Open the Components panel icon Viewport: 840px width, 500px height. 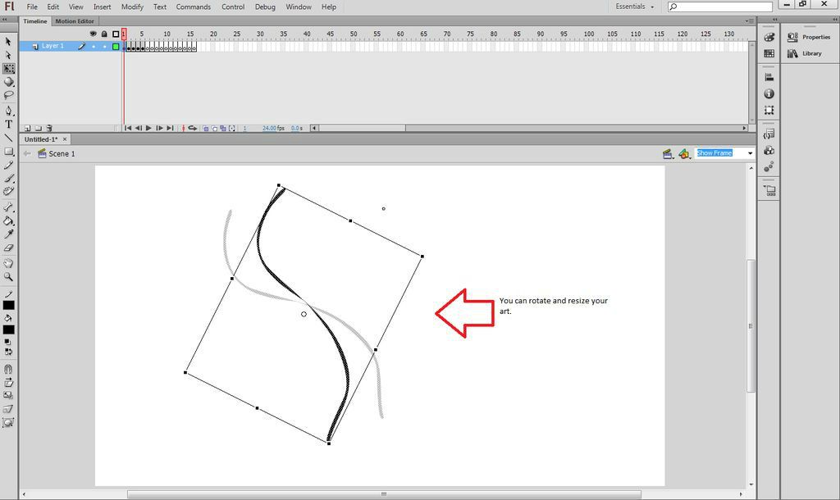[x=769, y=151]
